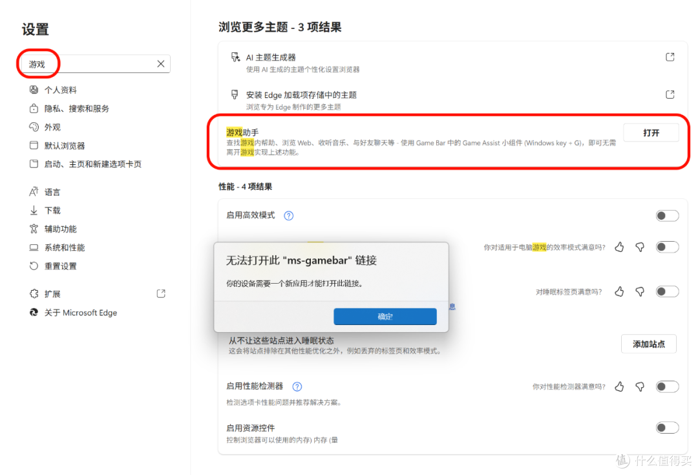
Task: Click the 辅助功能 icon in sidebar
Action: pyautogui.click(x=34, y=229)
